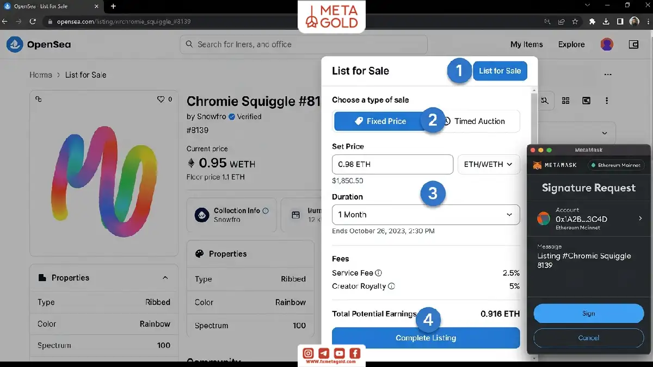Show Creator Royalty info tooltip icon
Screen dimensions: 653x367
[391, 286]
